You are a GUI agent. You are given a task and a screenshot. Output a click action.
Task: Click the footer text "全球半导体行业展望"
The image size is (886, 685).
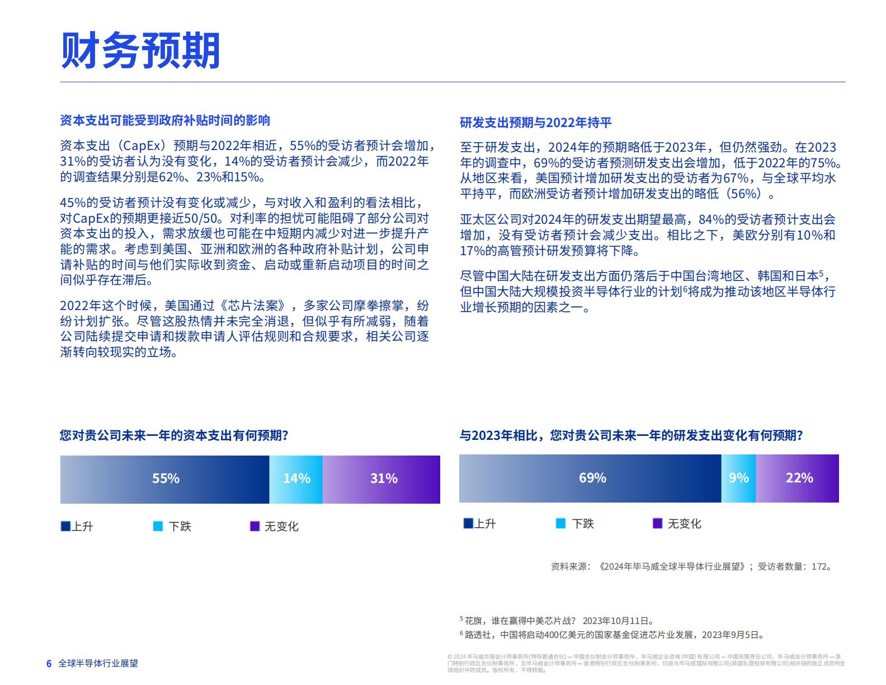tap(98, 663)
